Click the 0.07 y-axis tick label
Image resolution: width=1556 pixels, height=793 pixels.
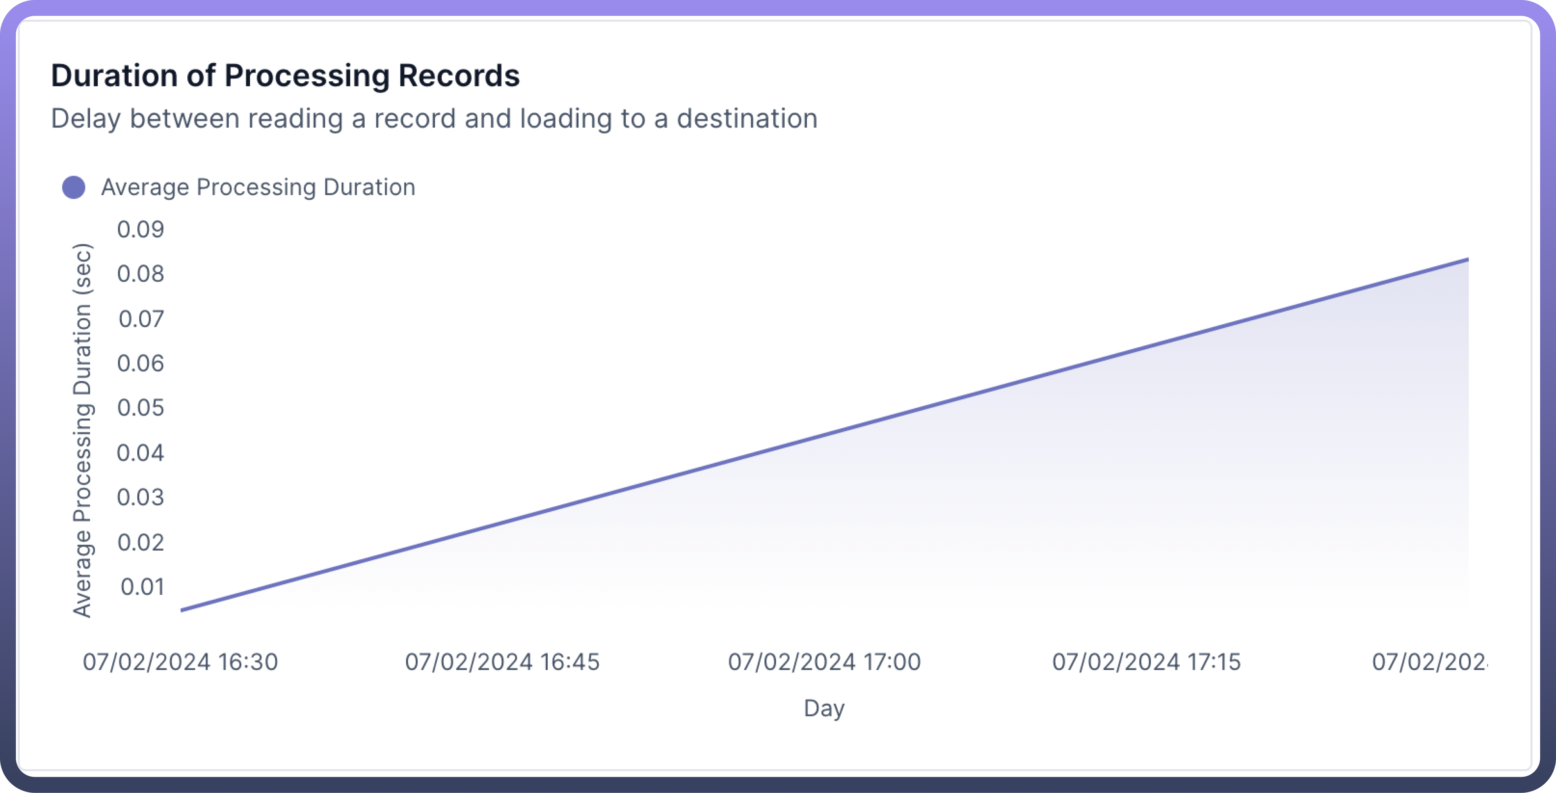click(x=141, y=319)
